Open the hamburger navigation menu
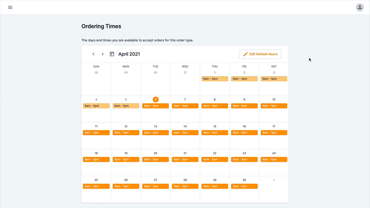 pyautogui.click(x=10, y=7)
